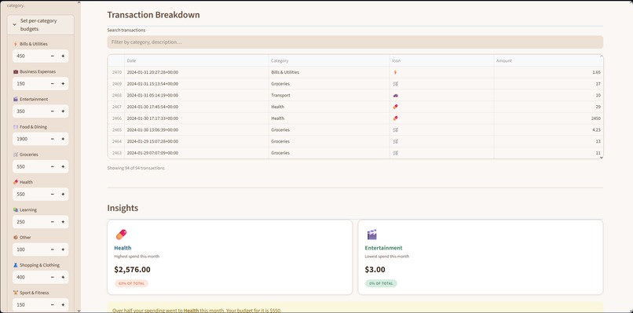This screenshot has width=633, height=313.
Task: Increase the Entertainment budget
Action: (x=63, y=111)
